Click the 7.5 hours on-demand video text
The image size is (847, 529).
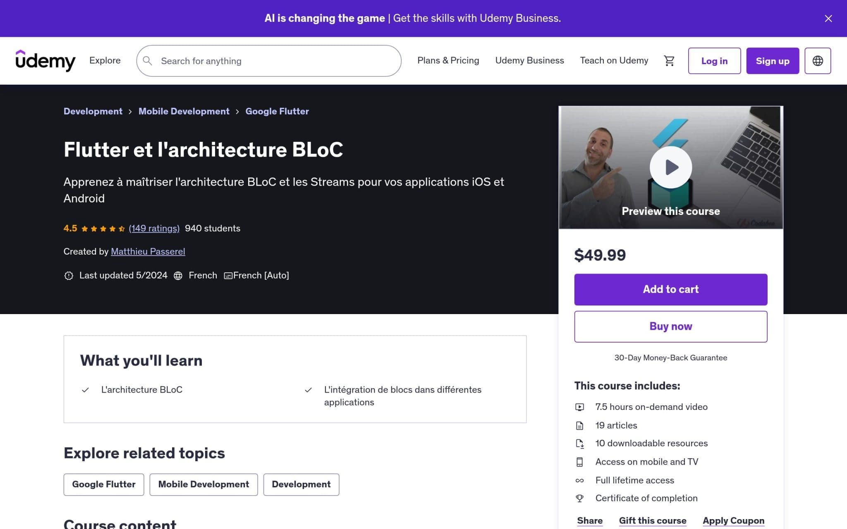tap(651, 407)
